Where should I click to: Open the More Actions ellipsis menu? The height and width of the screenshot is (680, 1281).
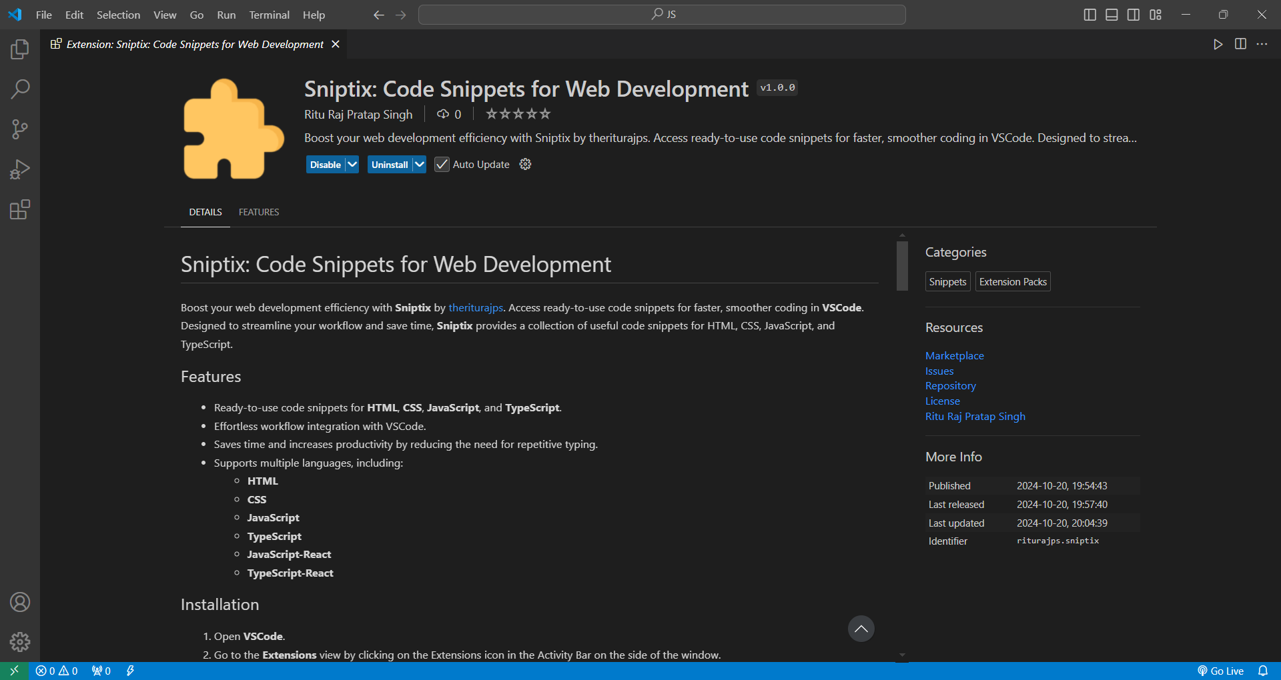(1262, 44)
